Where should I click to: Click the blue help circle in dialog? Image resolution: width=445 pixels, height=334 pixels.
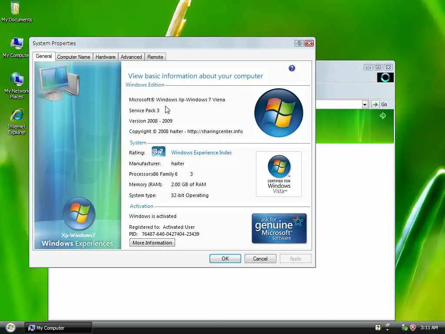click(292, 68)
